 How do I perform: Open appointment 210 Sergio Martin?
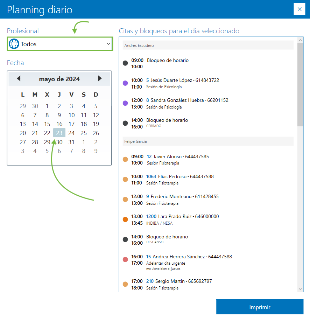(x=179, y=281)
